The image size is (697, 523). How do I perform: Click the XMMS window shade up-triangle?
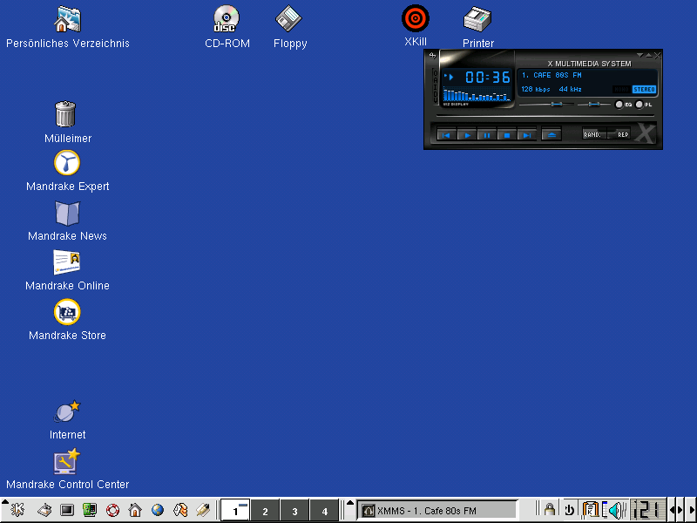pyautogui.click(x=648, y=55)
